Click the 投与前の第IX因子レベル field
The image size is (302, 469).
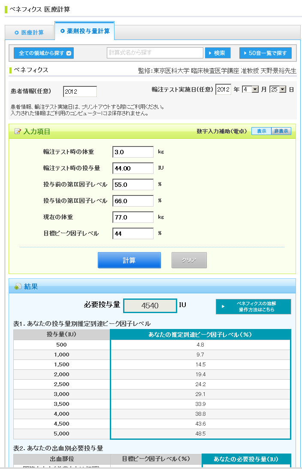point(133,185)
